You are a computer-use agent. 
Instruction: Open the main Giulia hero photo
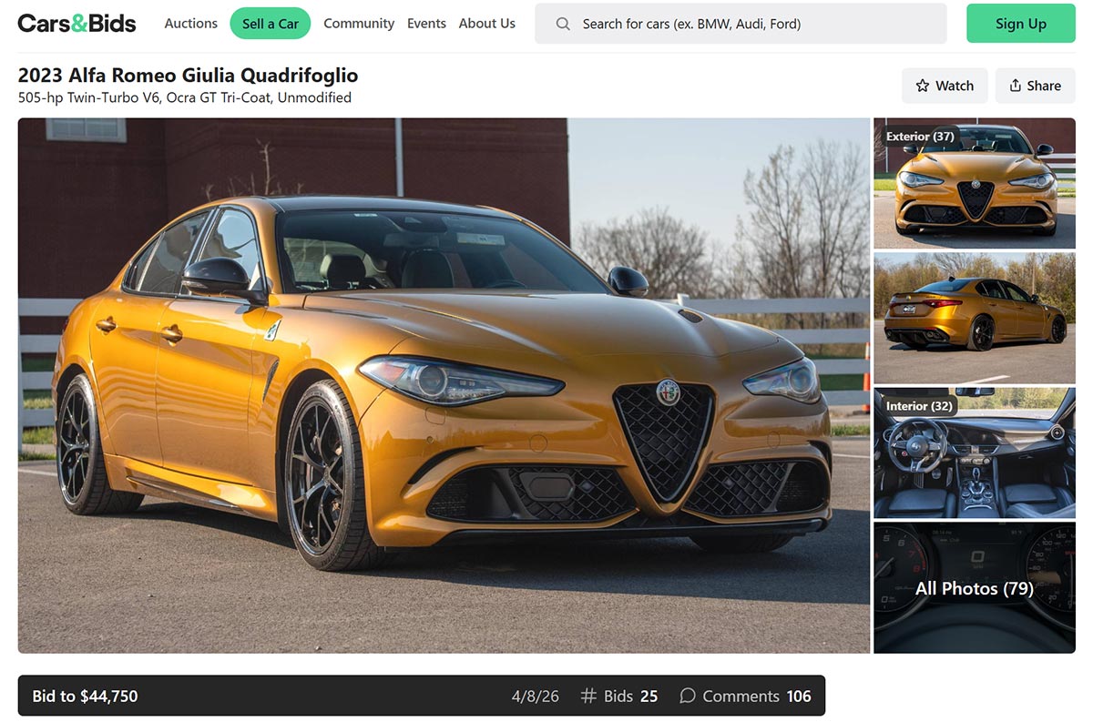point(444,385)
